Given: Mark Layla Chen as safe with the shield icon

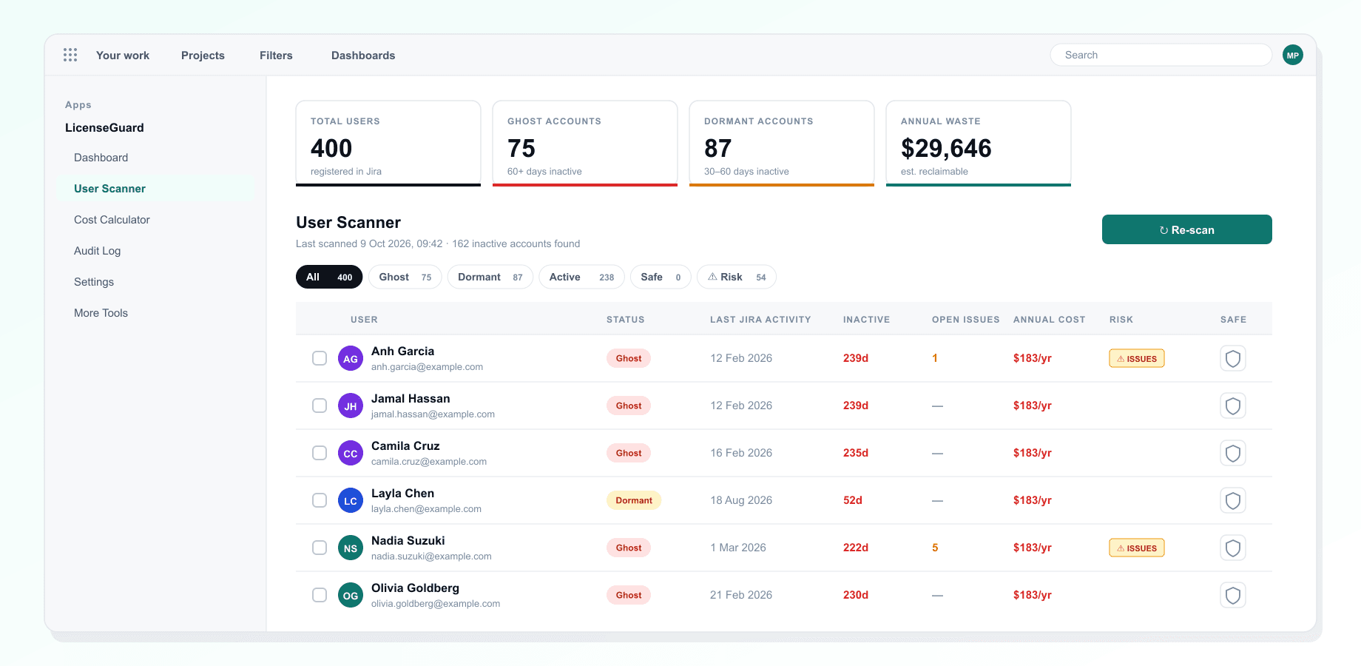Looking at the screenshot, I should 1233,500.
